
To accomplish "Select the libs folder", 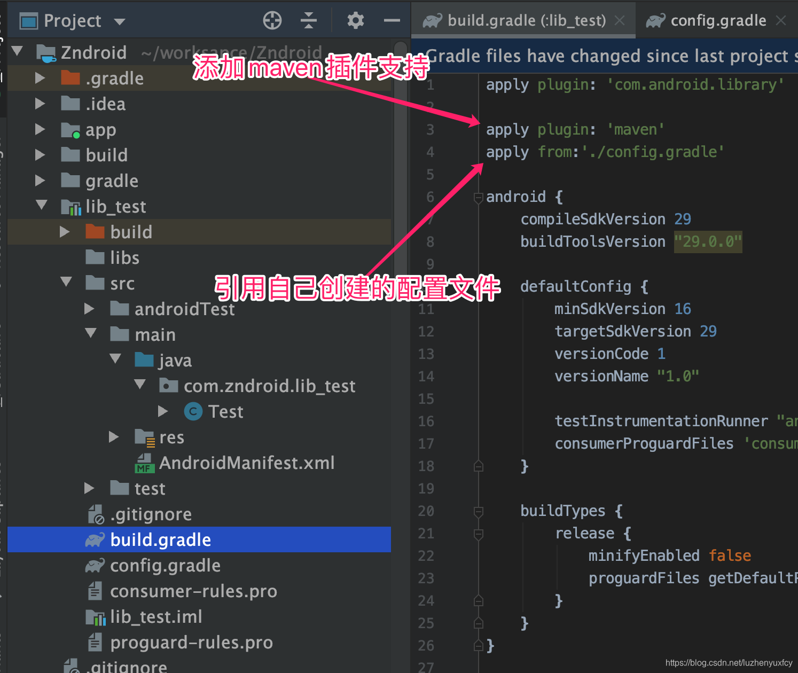I will click(x=112, y=257).
